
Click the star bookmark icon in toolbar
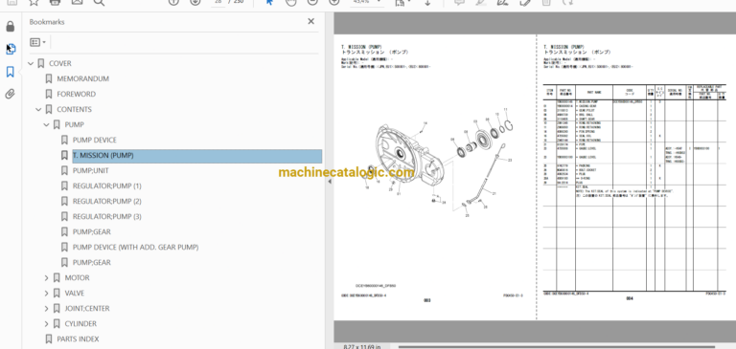click(x=34, y=2)
